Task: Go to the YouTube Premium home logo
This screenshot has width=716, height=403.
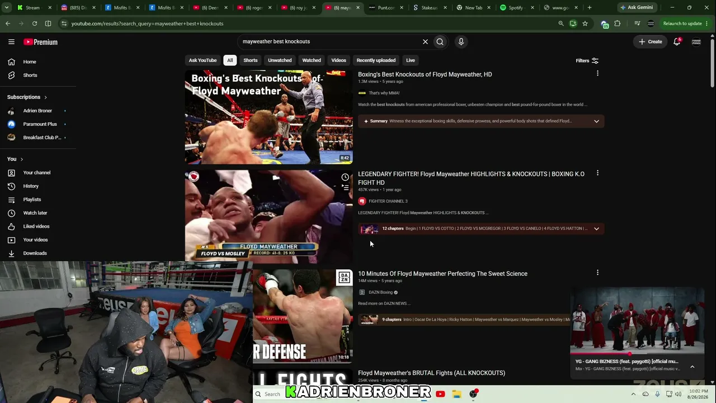Action: pyautogui.click(x=40, y=42)
